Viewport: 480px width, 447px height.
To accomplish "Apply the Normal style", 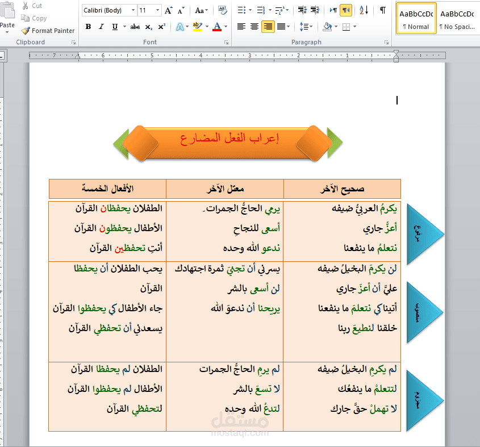I will pyautogui.click(x=416, y=18).
